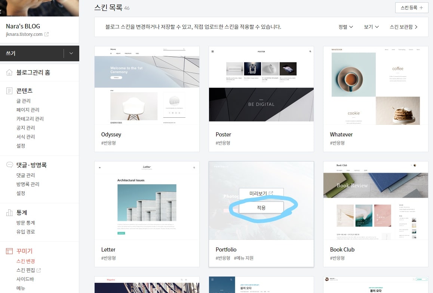Select the Whatever skin thumbnail
The image size is (433, 293).
pos(375,86)
